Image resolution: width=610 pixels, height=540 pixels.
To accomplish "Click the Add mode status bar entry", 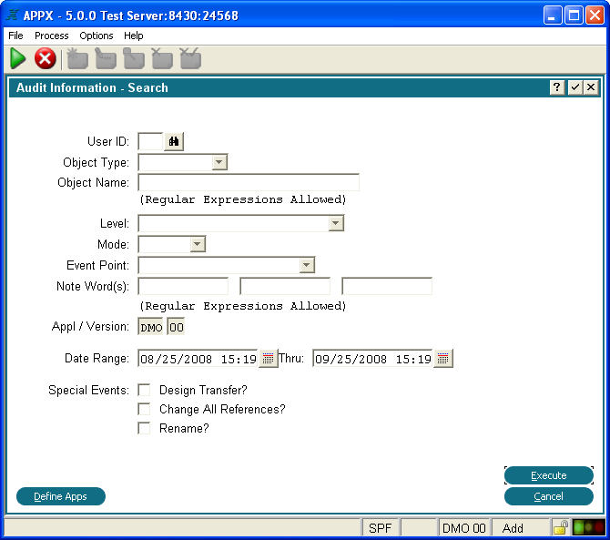I will click(x=520, y=528).
